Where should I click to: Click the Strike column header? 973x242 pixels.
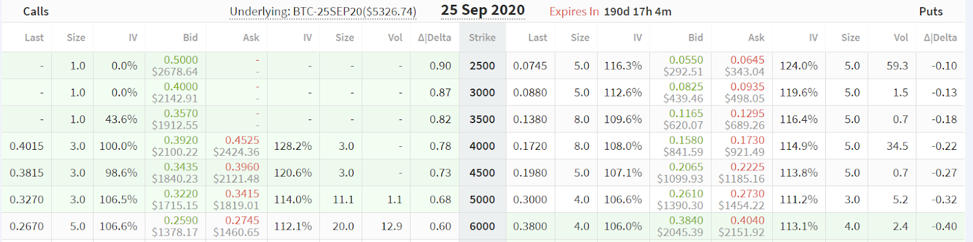point(482,38)
